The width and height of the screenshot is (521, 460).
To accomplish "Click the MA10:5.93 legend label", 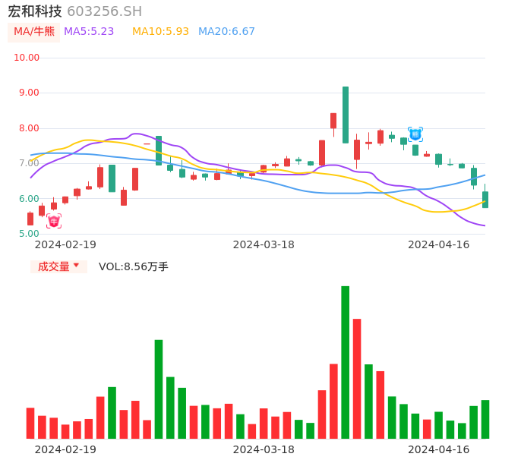I will click(160, 32).
